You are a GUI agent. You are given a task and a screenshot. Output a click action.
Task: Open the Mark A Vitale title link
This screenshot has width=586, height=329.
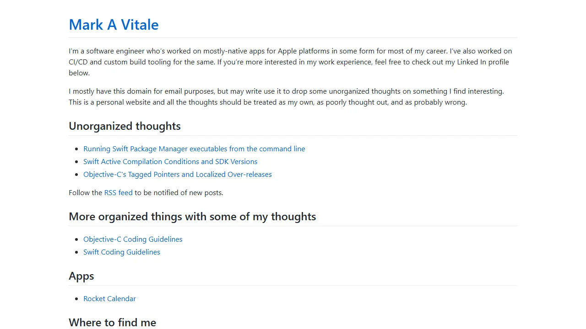(114, 25)
